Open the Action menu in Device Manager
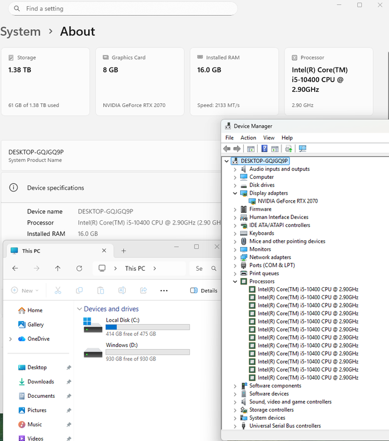389x441 pixels. click(x=248, y=138)
